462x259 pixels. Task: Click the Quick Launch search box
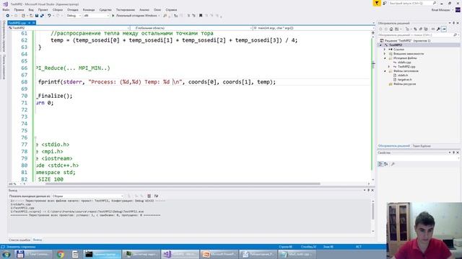pos(413,3)
